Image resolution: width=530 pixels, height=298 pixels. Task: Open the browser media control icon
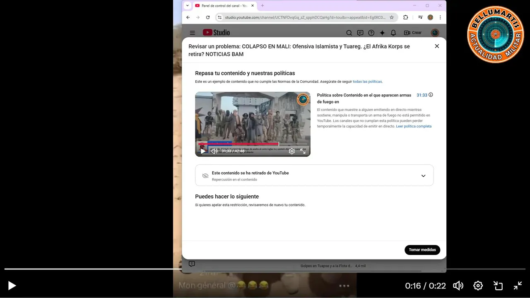click(x=420, y=17)
